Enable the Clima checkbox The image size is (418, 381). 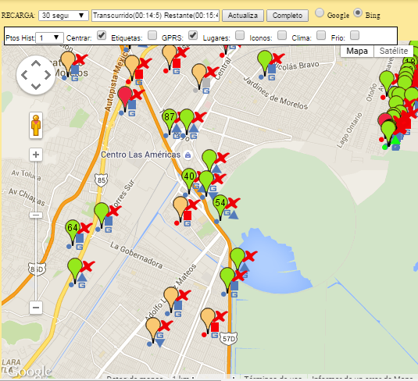[321, 35]
